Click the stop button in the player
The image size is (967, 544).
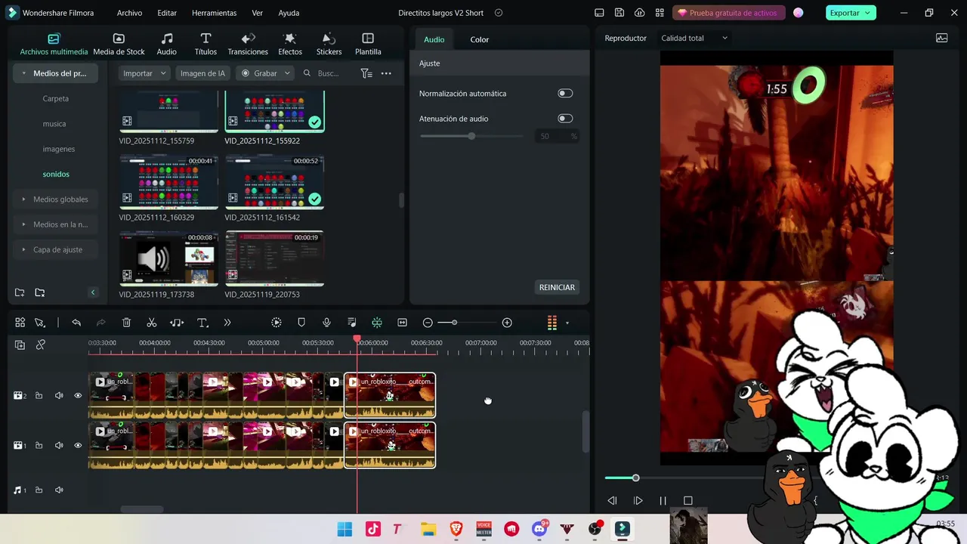pyautogui.click(x=687, y=500)
